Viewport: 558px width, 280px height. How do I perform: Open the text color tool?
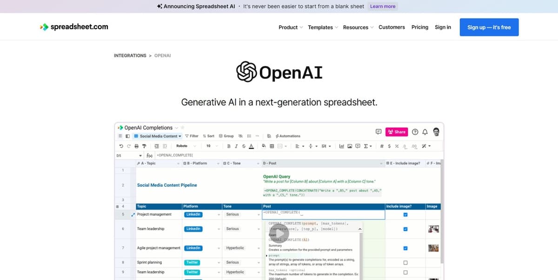tap(251, 146)
